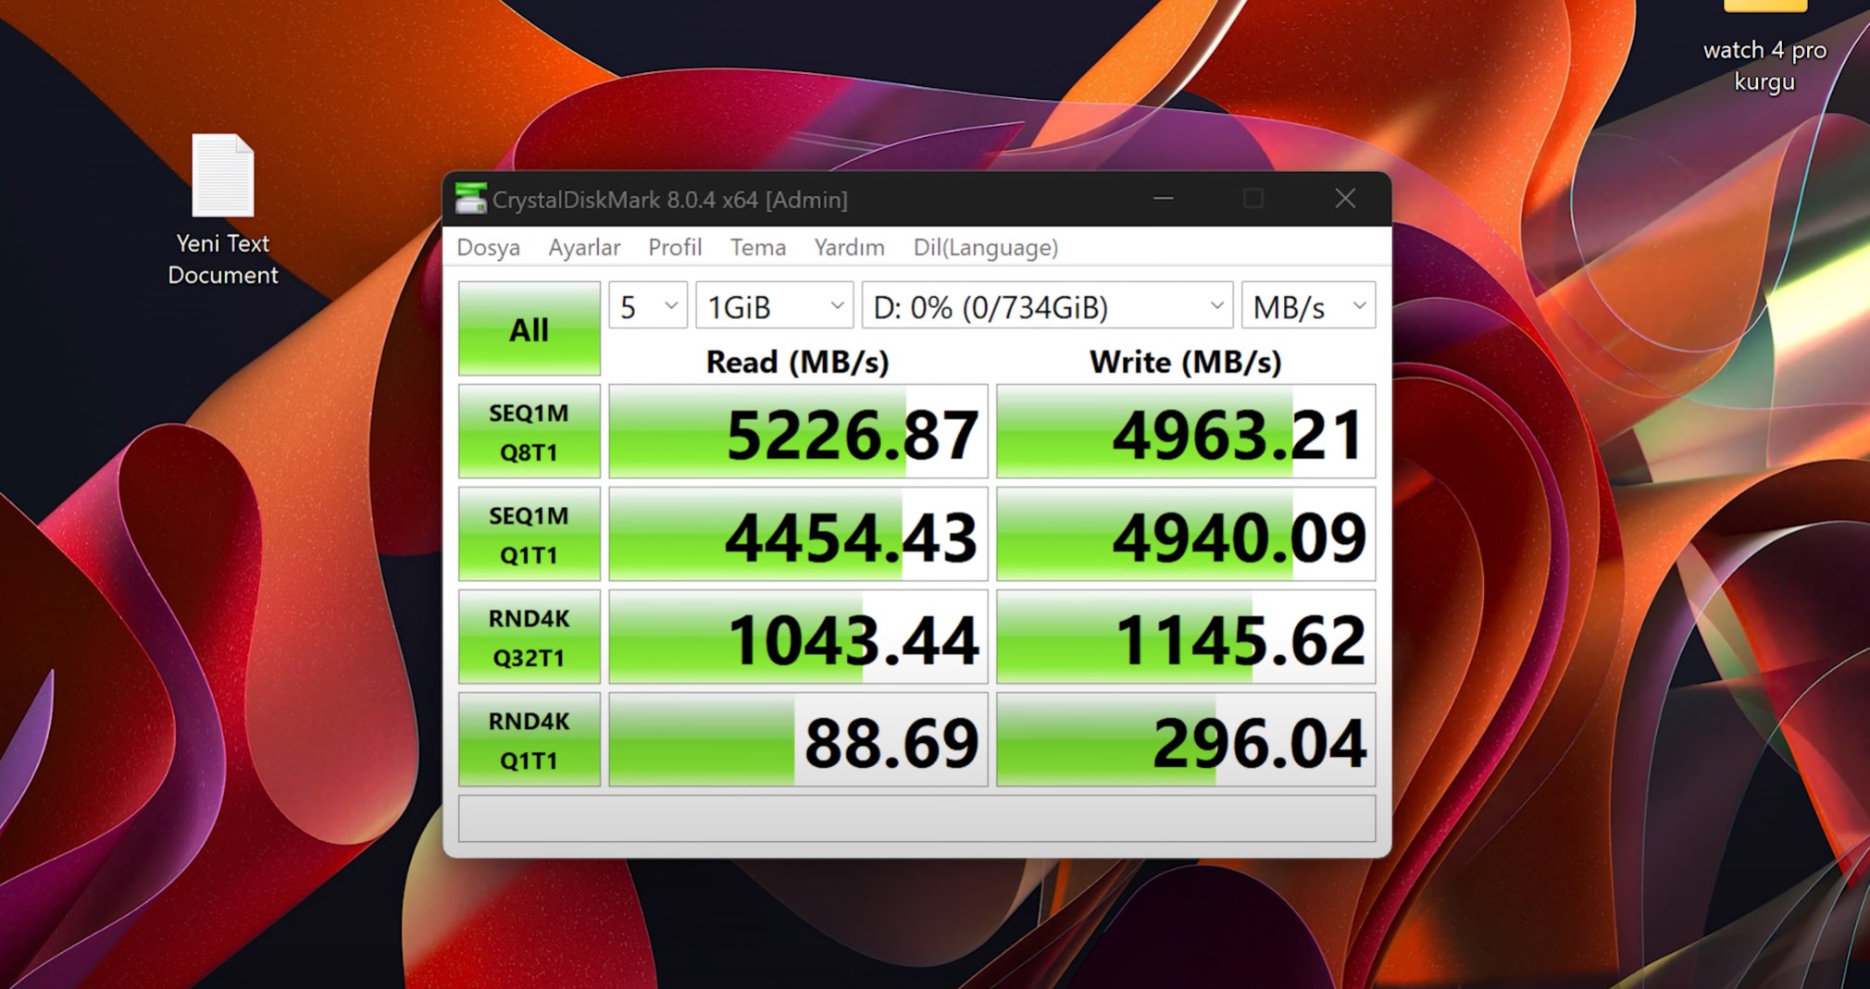1870x989 pixels.
Task: Expand the test count dropdown showing 5
Action: (648, 305)
